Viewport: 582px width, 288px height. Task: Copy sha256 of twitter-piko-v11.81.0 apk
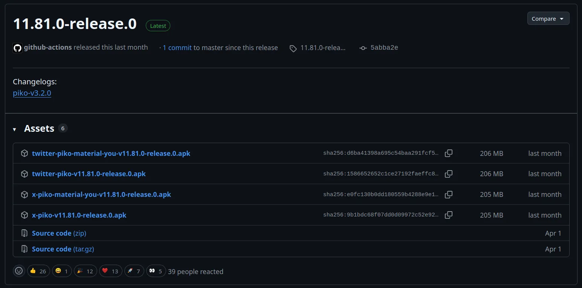click(x=449, y=174)
